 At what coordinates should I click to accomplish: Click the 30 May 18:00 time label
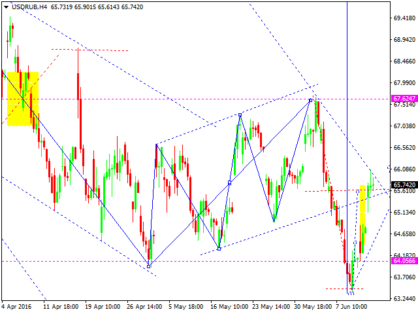click(313, 307)
